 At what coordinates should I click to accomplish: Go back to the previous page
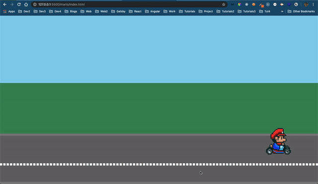click(x=5, y=4)
